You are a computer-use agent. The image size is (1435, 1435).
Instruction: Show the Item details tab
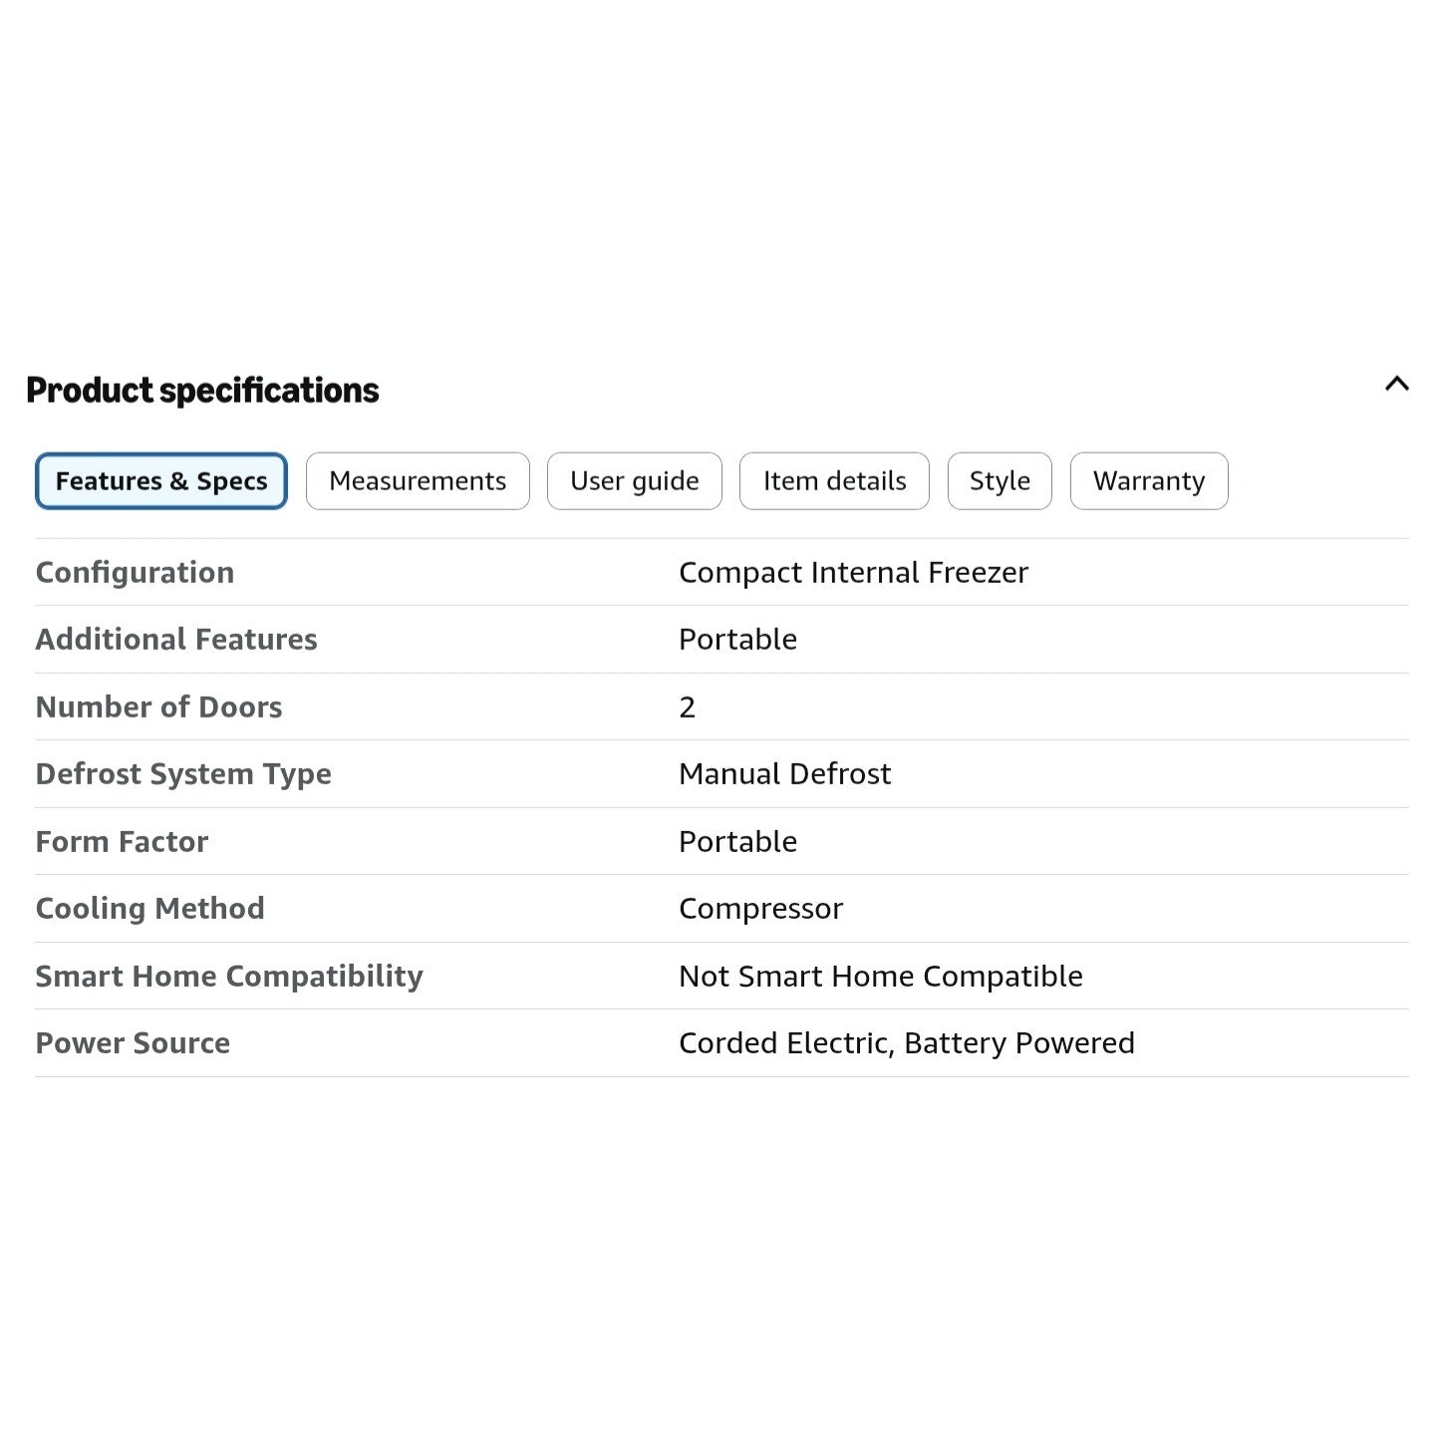(x=835, y=481)
